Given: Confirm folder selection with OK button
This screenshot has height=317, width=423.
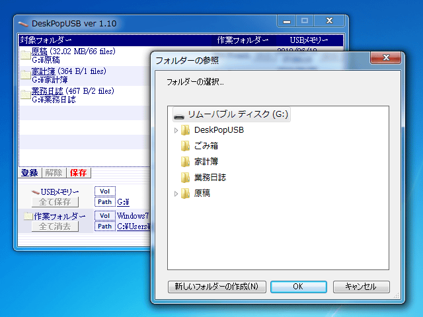Looking at the screenshot, I should coord(299,287).
